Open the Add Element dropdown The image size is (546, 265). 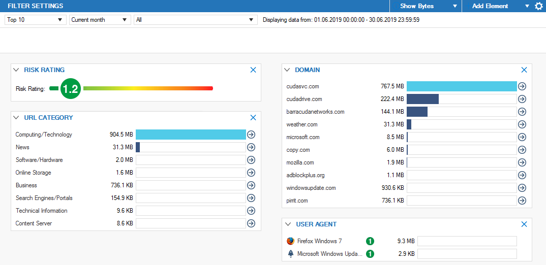pyautogui.click(x=497, y=6)
